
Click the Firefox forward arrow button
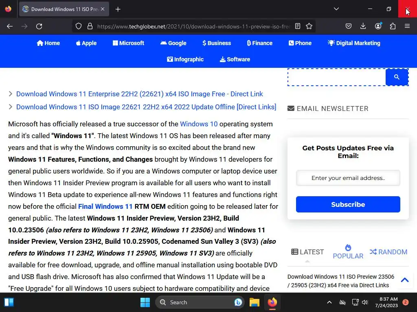pyautogui.click(x=24, y=26)
